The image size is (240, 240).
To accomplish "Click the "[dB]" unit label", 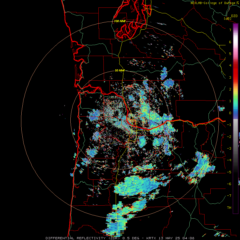I will click(x=228, y=18).
